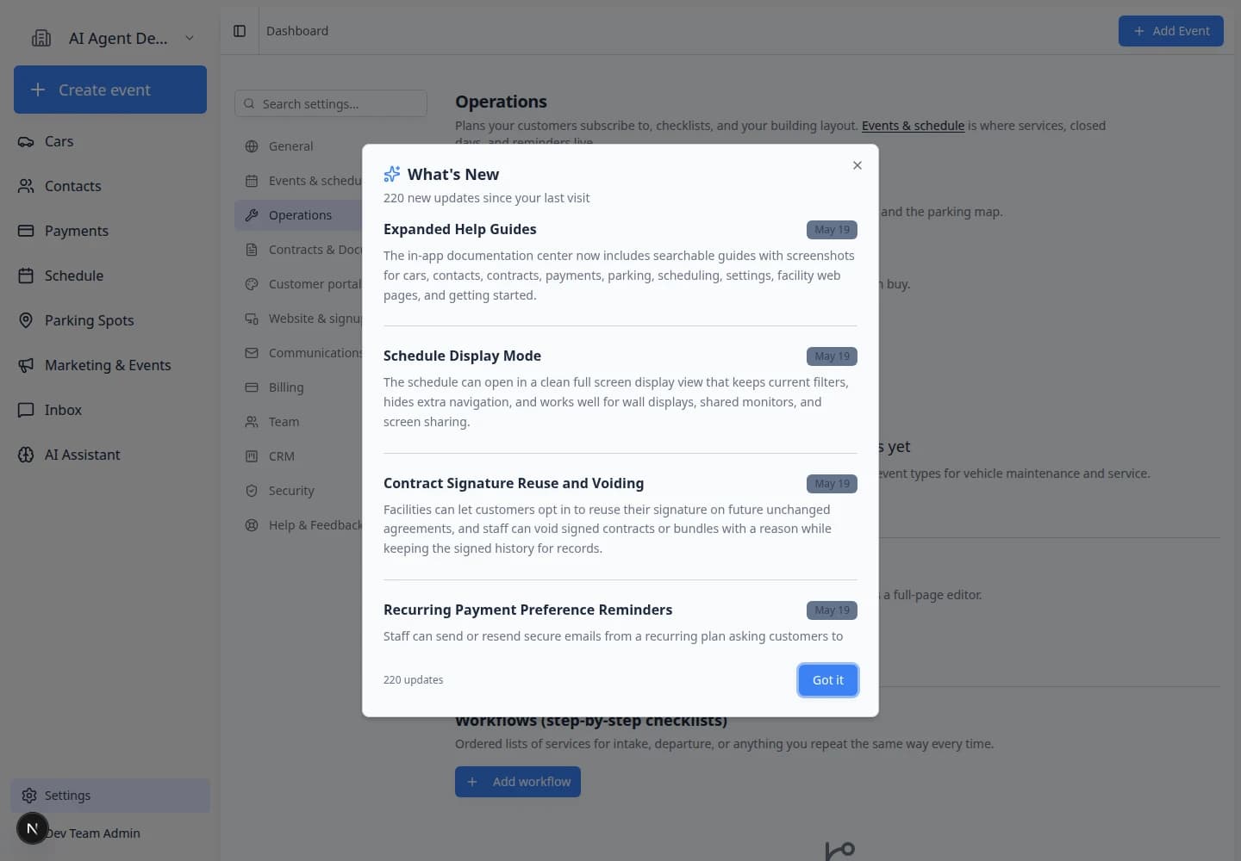
Task: Click the Dev Team Admin avatar
Action: (32, 829)
